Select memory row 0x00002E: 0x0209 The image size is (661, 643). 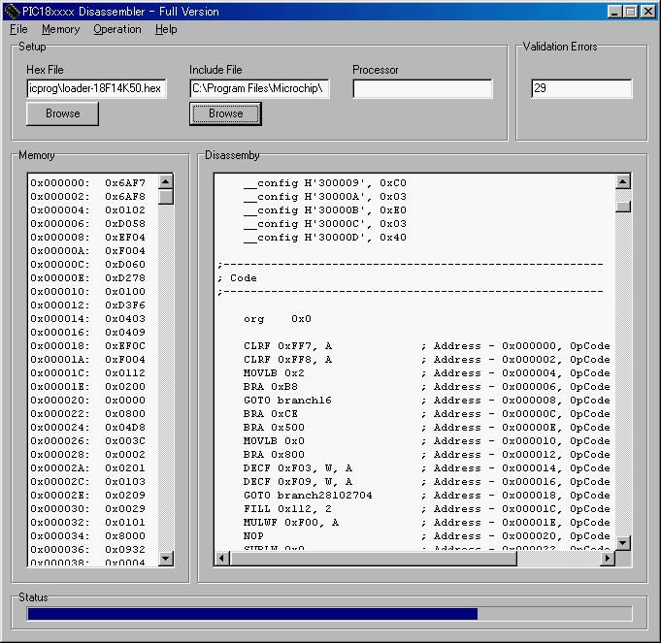pos(87,496)
